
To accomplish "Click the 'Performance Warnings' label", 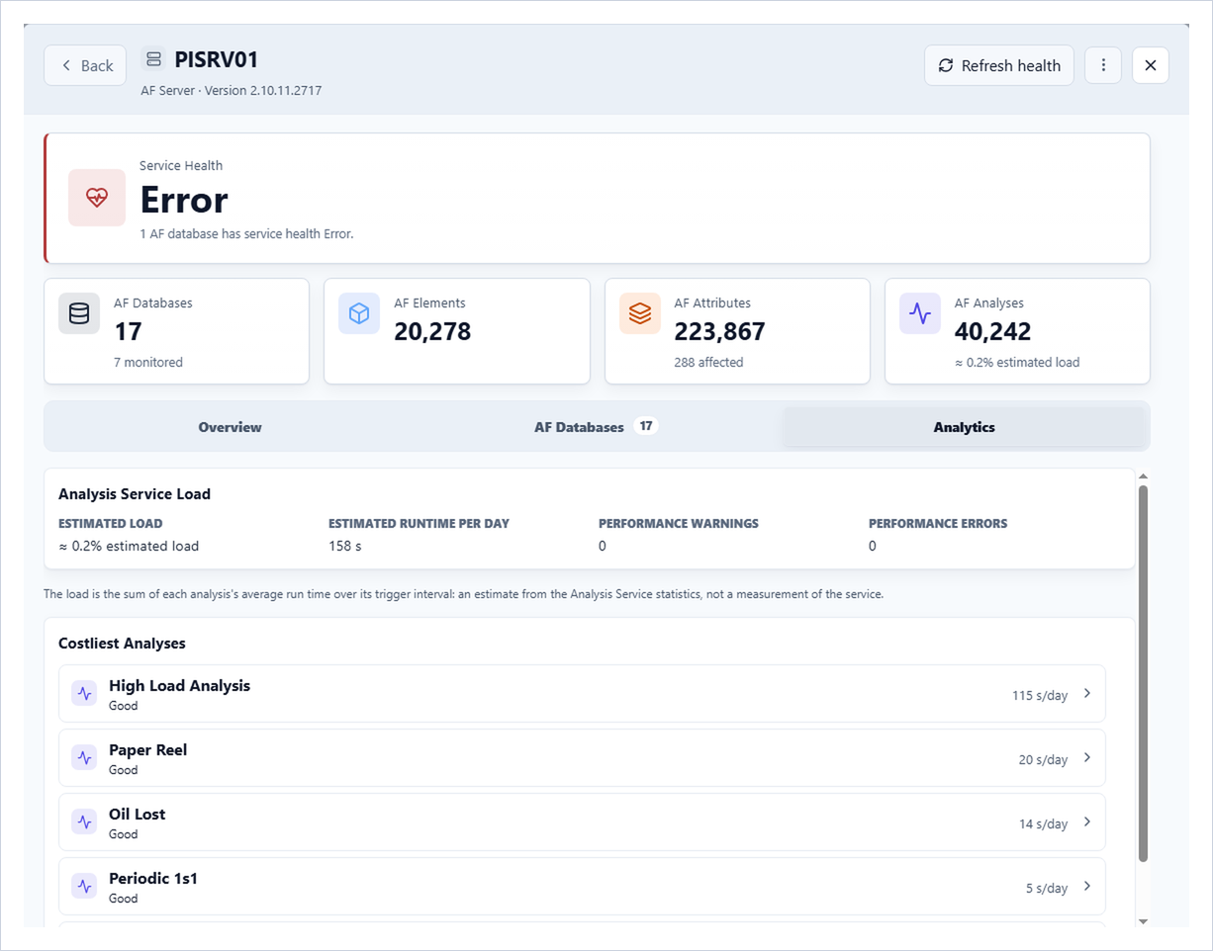I will tap(679, 524).
